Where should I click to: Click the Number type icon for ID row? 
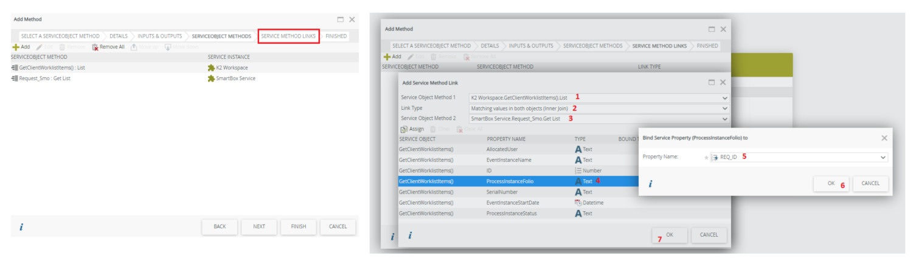(578, 171)
